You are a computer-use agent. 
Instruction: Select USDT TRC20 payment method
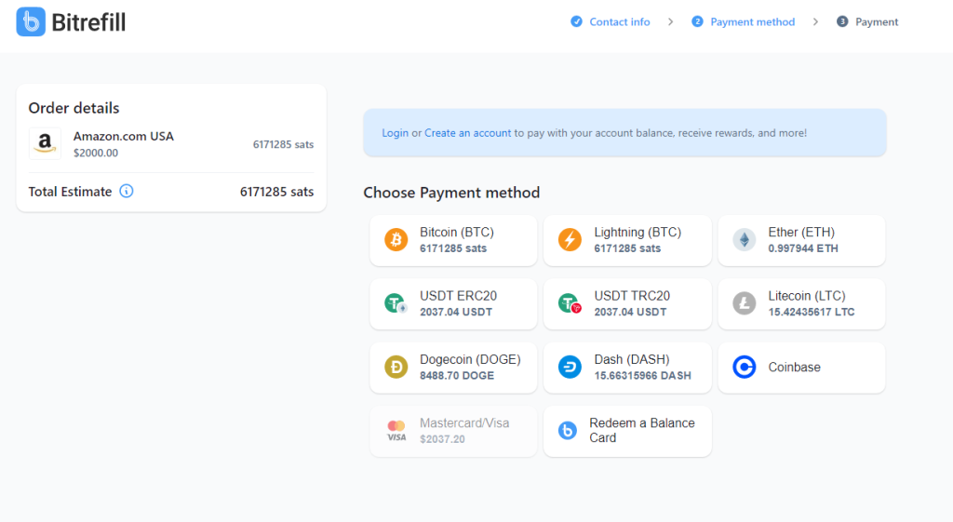[627, 304]
